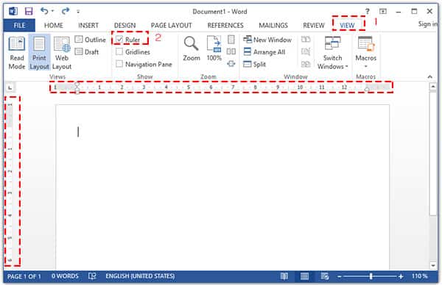Undo the last action

pos(44,11)
